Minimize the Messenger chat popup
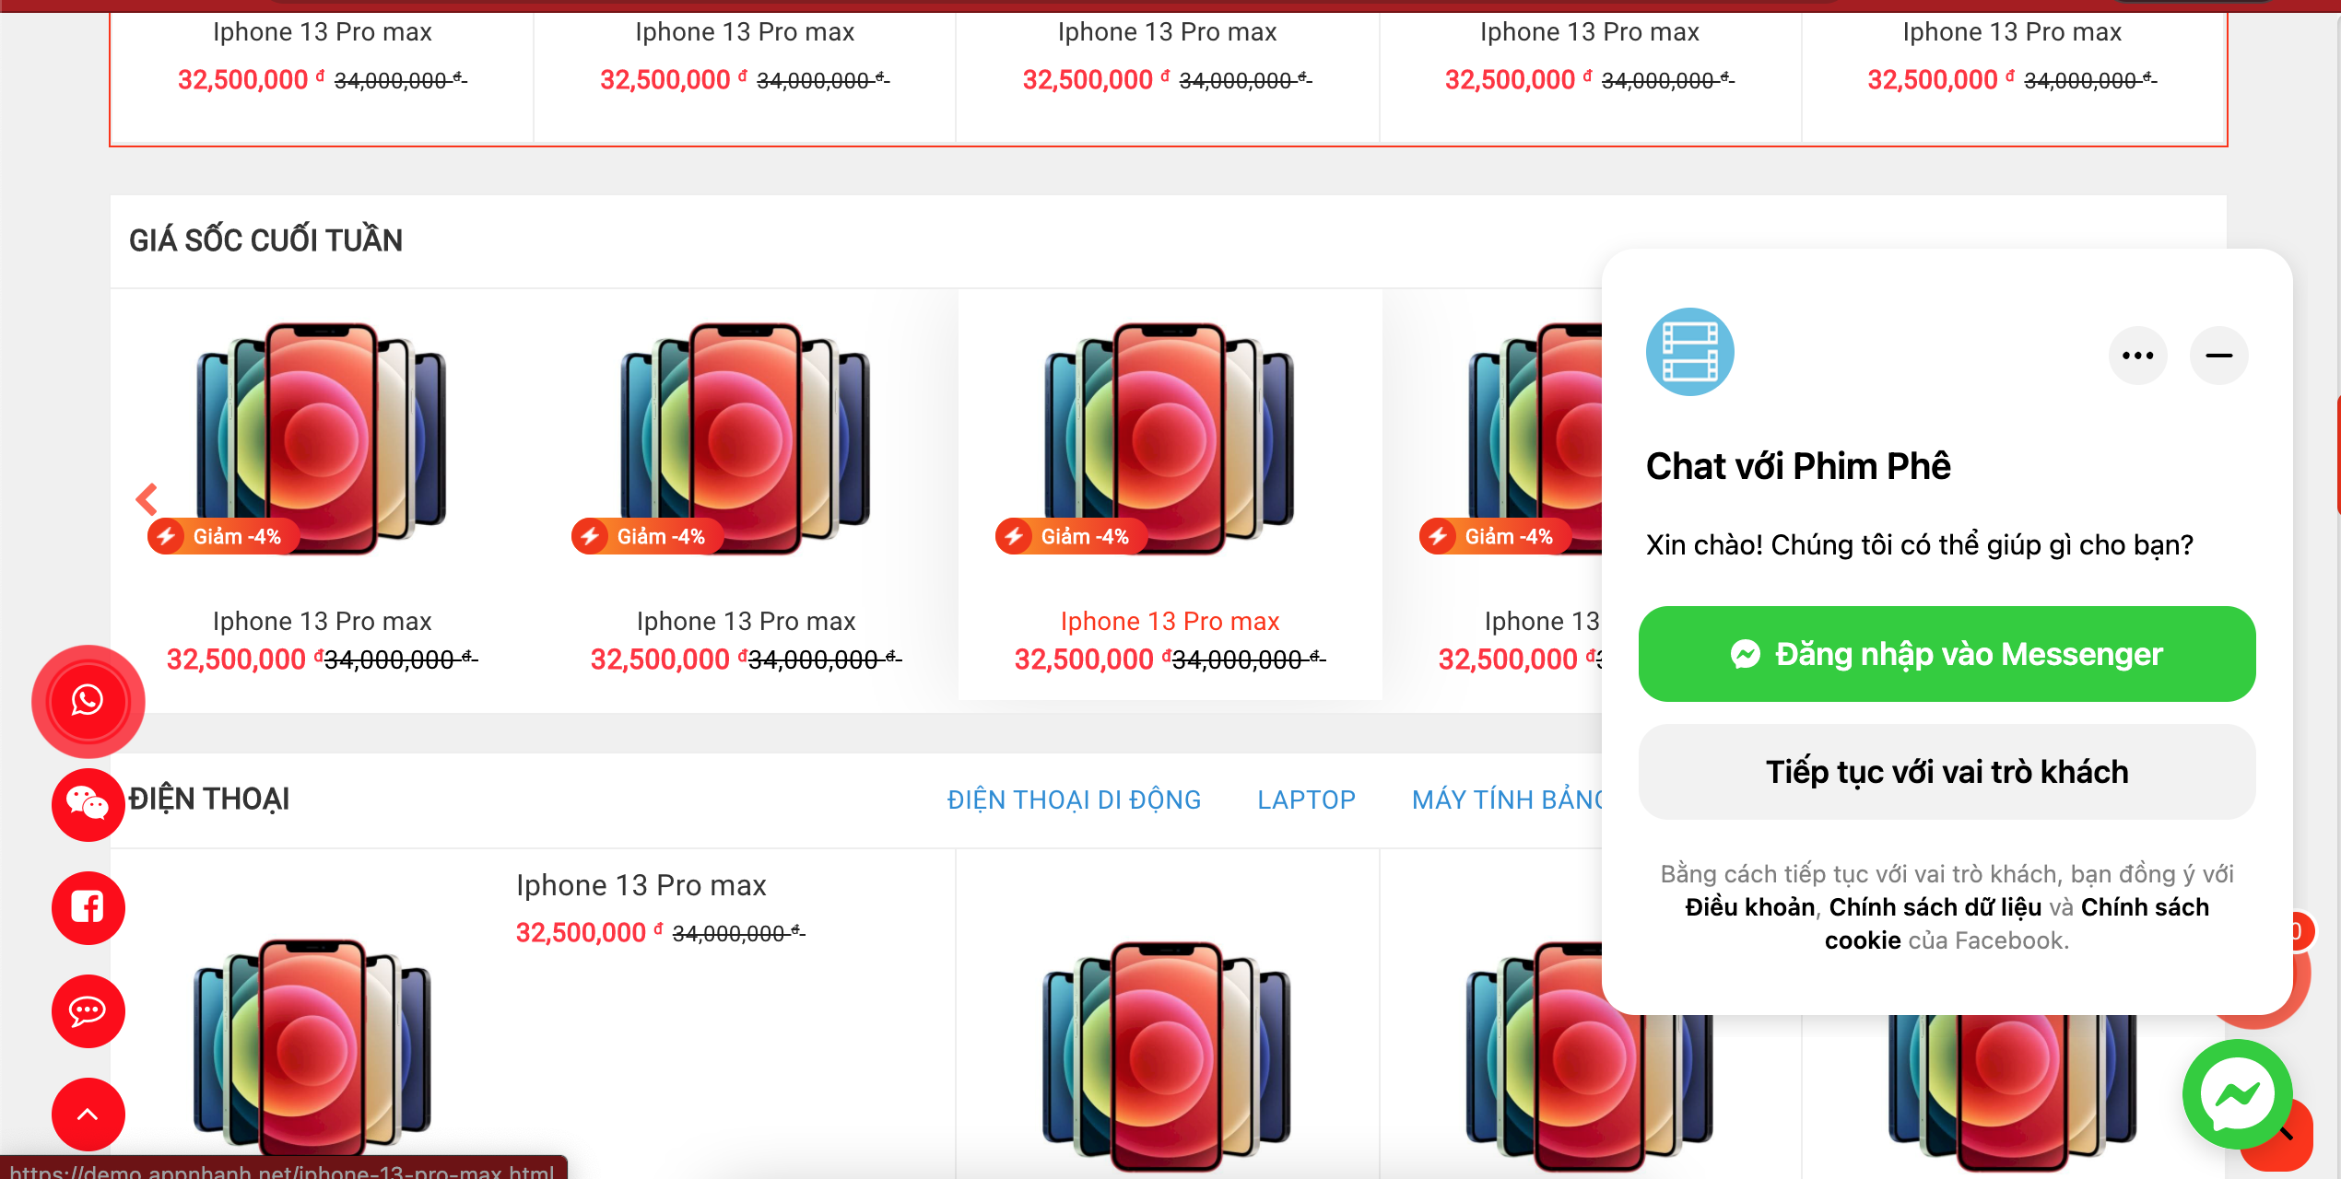The width and height of the screenshot is (2341, 1179). (x=2218, y=356)
